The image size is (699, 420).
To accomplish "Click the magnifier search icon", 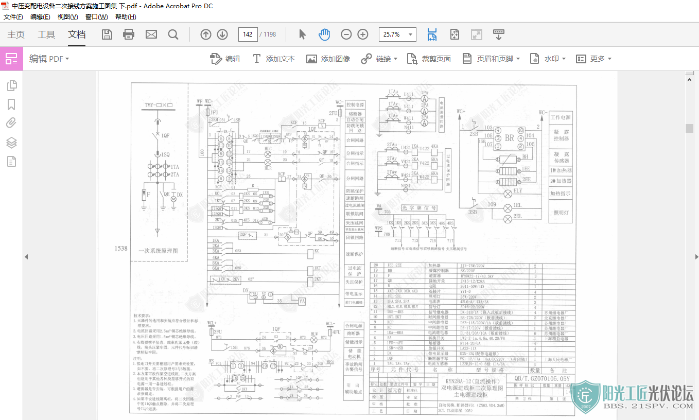I will [173, 34].
